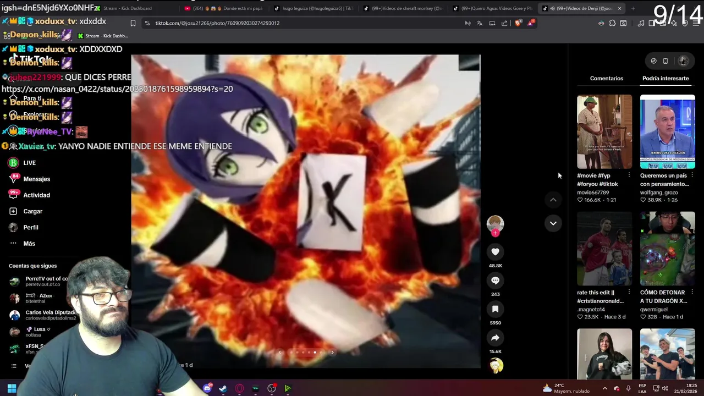Open Steam from the taskbar
Viewport: 704px width, 396px height.
pyautogui.click(x=223, y=388)
